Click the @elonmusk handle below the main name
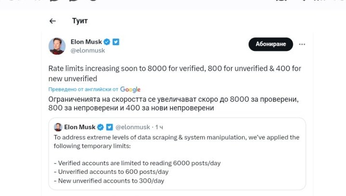The width and height of the screenshot is (346, 196). click(88, 50)
